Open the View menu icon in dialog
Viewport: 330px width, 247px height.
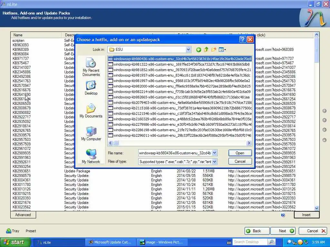222,50
